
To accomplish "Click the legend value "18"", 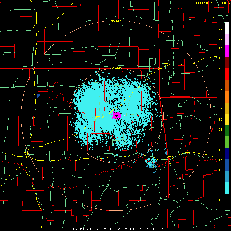I will tap(220, 150).
